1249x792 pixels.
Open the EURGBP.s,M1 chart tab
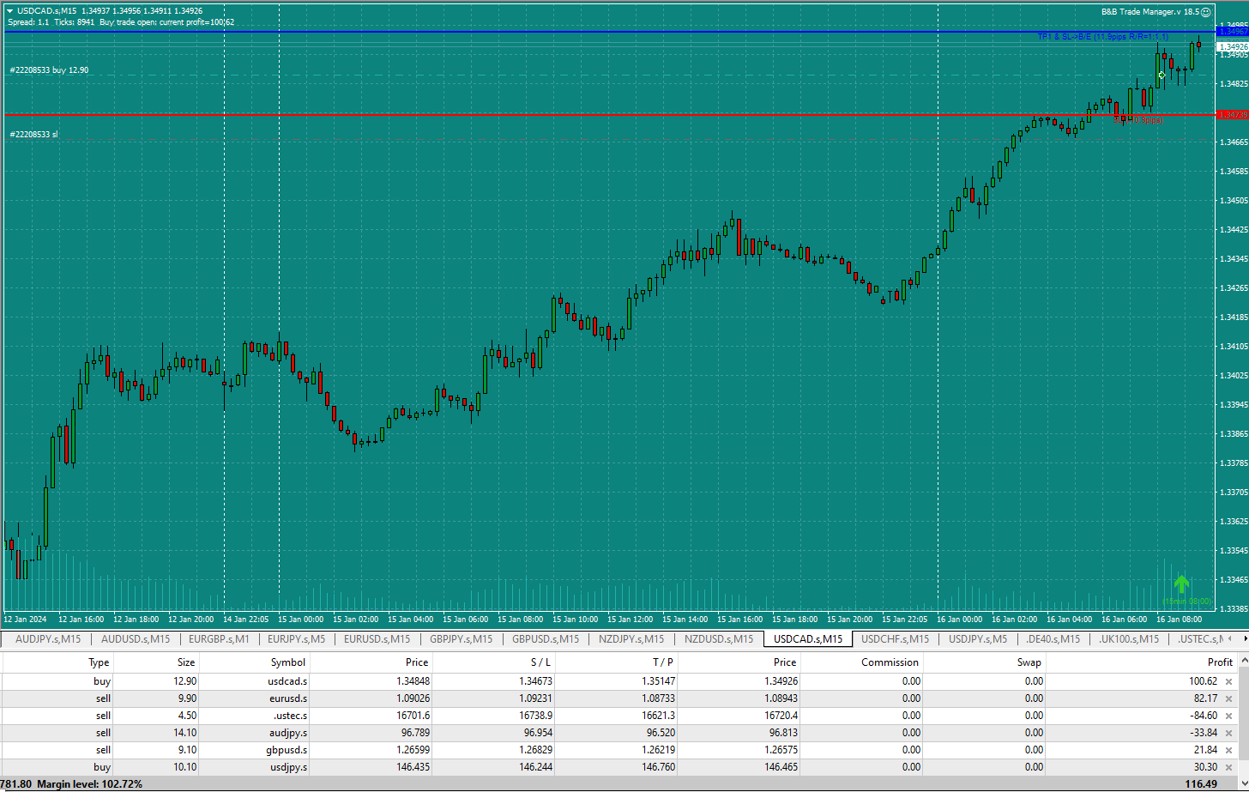tap(219, 638)
